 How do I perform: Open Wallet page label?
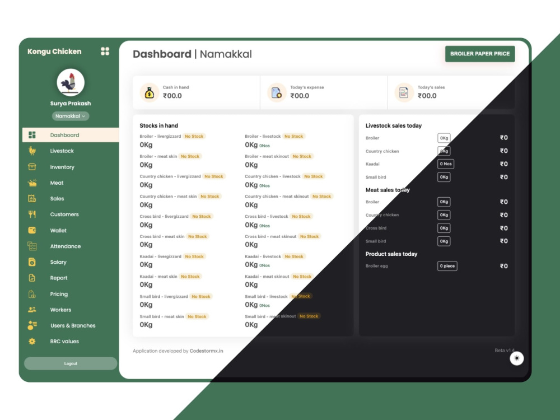point(58,230)
